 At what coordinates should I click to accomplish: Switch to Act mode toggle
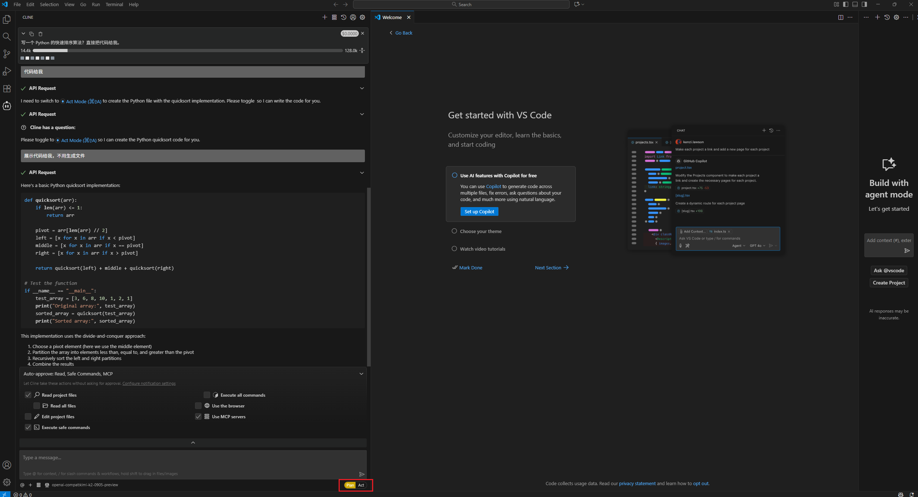361,485
